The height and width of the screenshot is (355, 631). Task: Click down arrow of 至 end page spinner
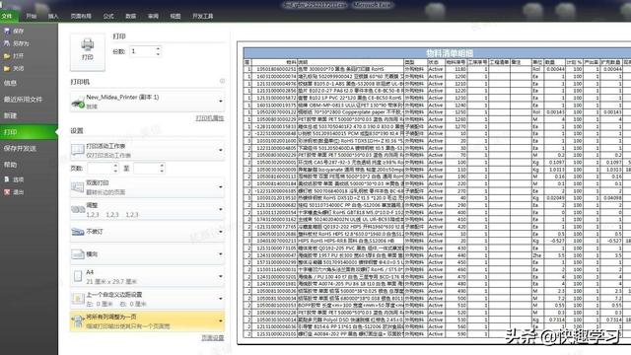coord(162,171)
